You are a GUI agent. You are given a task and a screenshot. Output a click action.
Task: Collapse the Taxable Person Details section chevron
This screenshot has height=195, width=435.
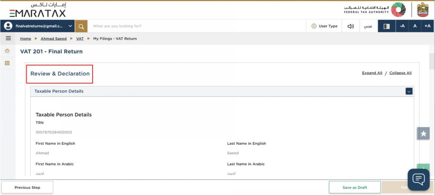coord(409,91)
